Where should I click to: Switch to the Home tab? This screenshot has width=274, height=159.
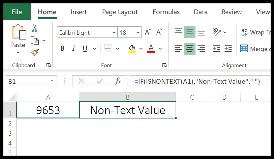click(x=47, y=12)
